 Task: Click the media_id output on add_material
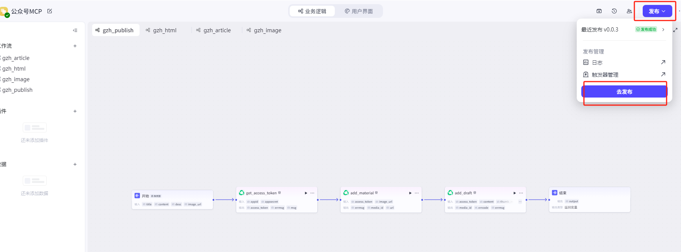pyautogui.click(x=375, y=208)
